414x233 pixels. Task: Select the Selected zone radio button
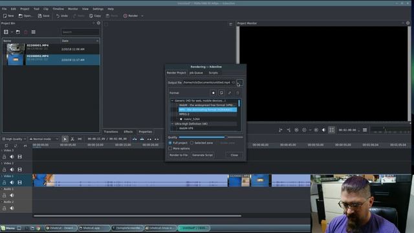coord(192,143)
